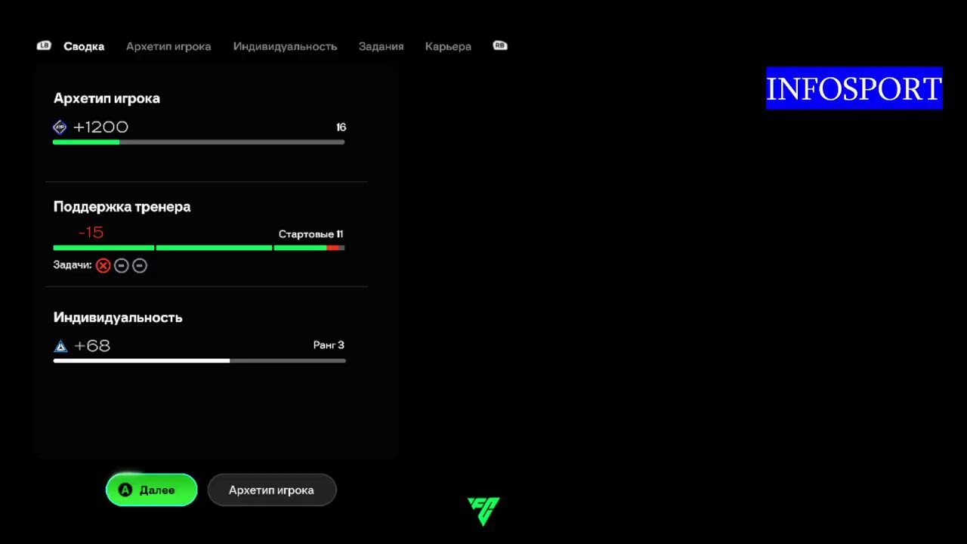The width and height of the screenshot is (967, 544).
Task: Switch to the Сводка tab
Action: 84,46
